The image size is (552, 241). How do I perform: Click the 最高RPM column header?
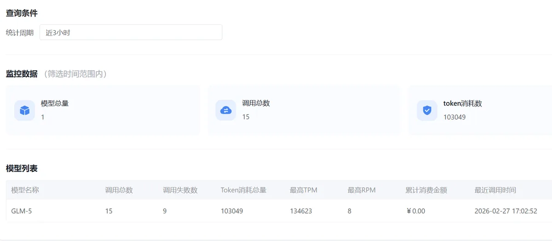tap(362, 190)
